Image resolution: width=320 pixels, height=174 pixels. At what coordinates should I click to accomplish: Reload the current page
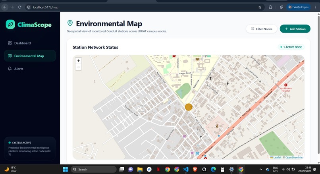[x=19, y=7]
